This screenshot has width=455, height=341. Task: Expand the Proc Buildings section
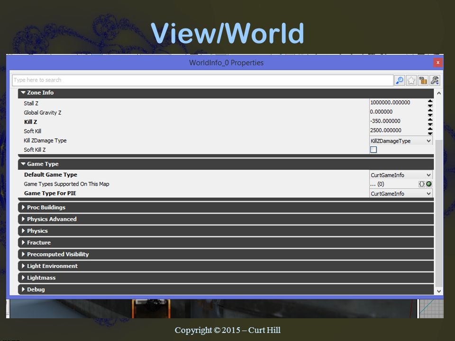click(x=226, y=207)
